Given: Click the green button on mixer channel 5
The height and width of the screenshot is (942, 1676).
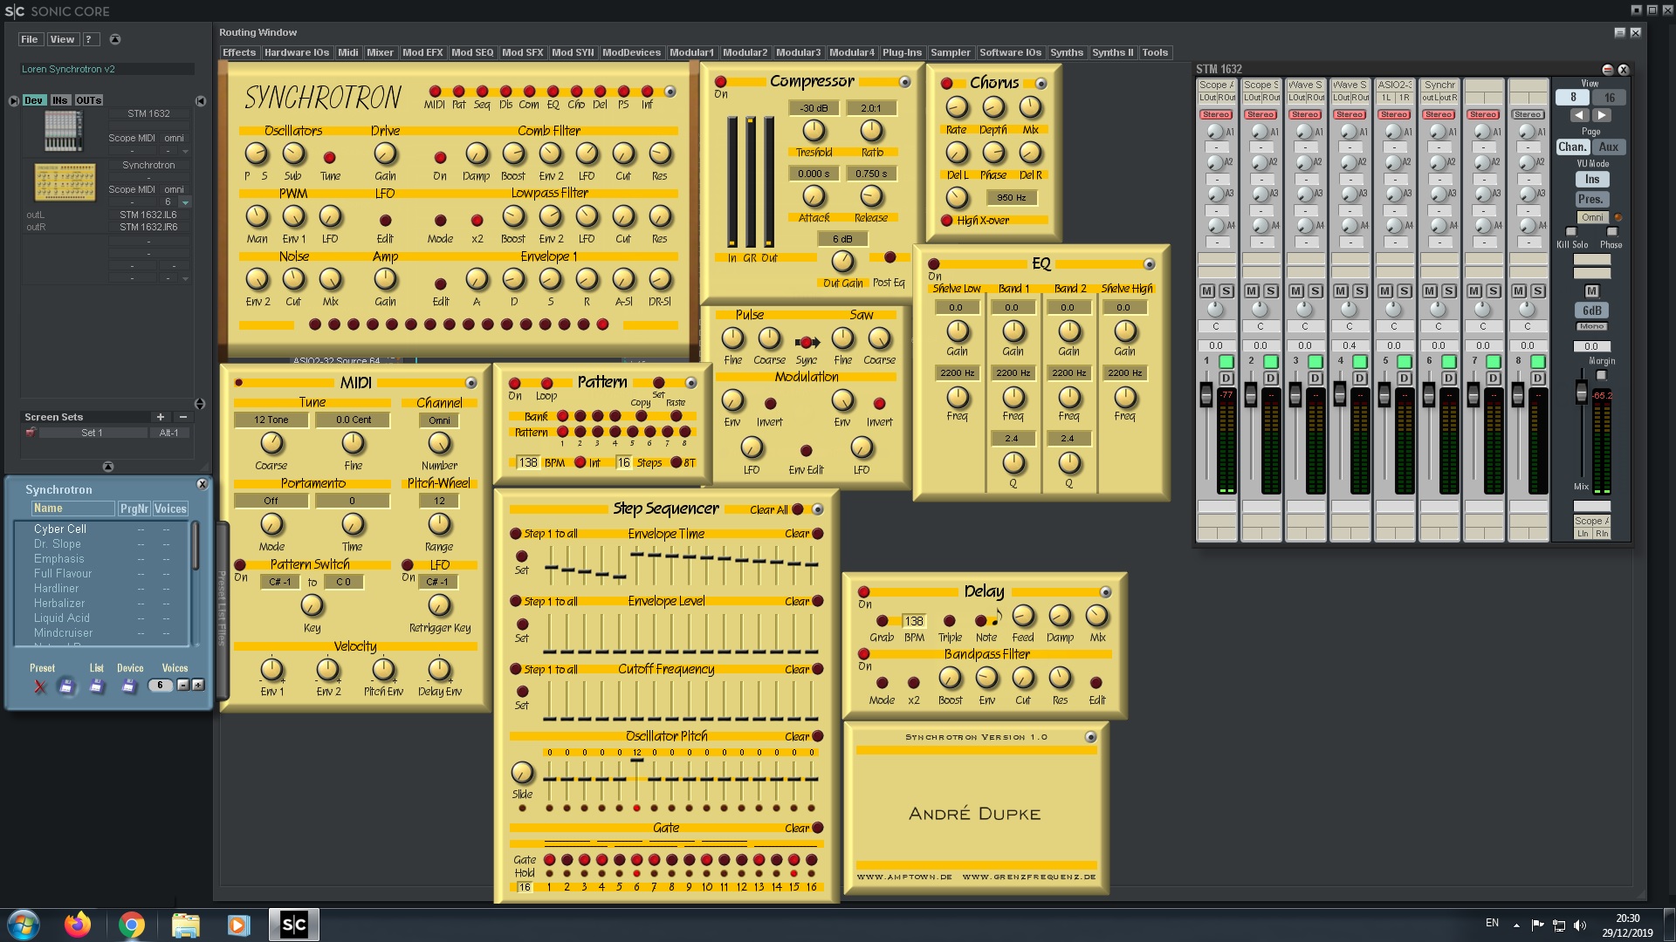Looking at the screenshot, I should (1405, 361).
